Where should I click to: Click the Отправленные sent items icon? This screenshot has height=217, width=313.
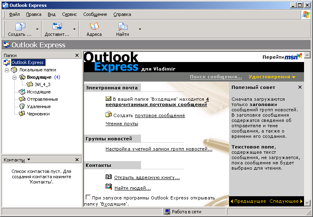pyautogui.click(x=22, y=99)
